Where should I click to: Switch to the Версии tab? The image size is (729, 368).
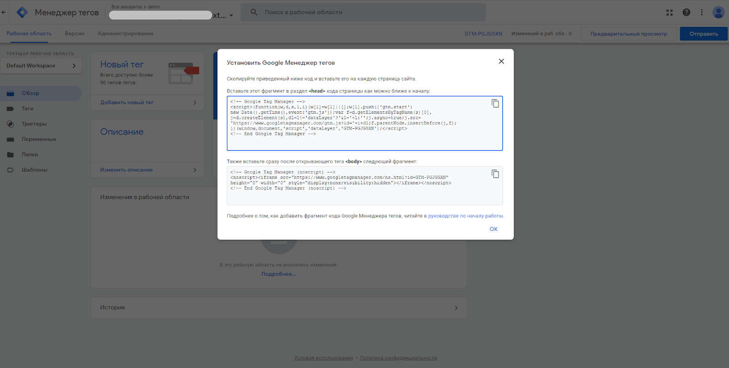pos(74,34)
